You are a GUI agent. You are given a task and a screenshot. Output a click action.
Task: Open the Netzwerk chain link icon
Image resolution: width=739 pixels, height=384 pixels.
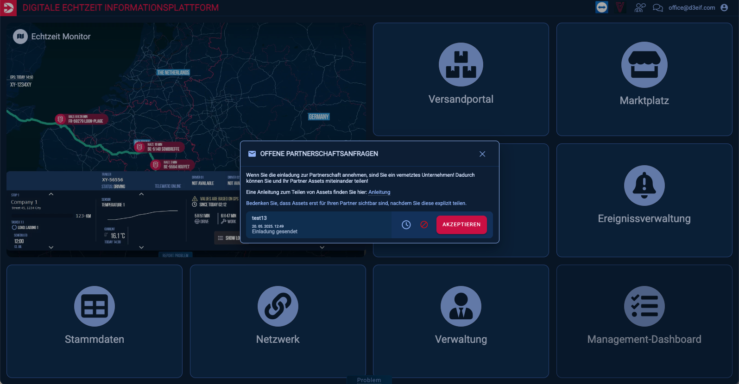pyautogui.click(x=278, y=306)
